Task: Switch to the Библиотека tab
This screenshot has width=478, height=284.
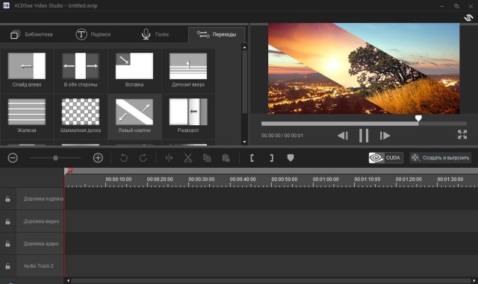Action: tap(31, 34)
